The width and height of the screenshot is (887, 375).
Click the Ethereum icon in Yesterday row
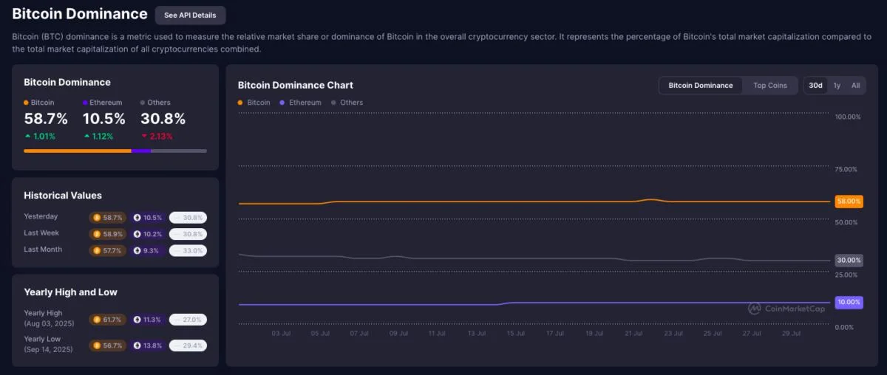point(137,218)
